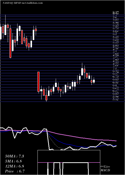Click the Price : 6.7 label
The height and width of the screenshot is (175, 125).
(x=15, y=171)
